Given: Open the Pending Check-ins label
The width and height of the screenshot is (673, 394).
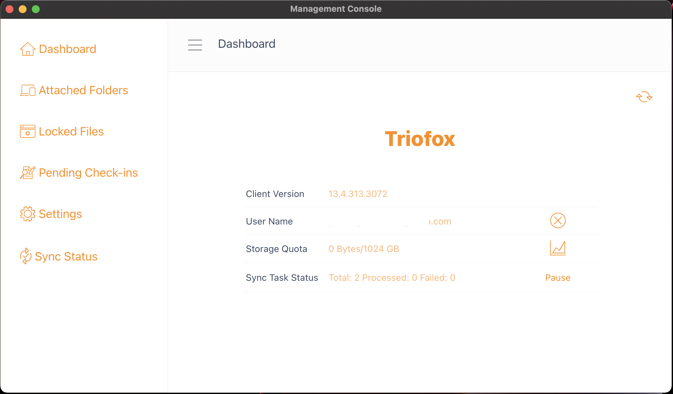Looking at the screenshot, I should coord(88,173).
